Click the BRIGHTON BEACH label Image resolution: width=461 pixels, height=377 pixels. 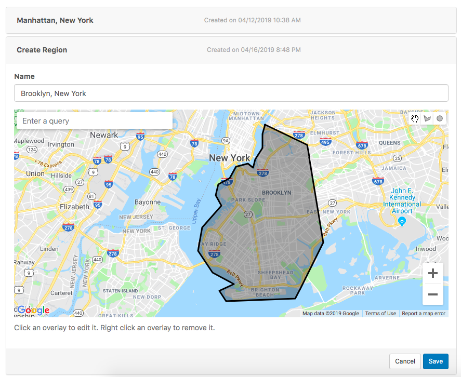pos(265,292)
